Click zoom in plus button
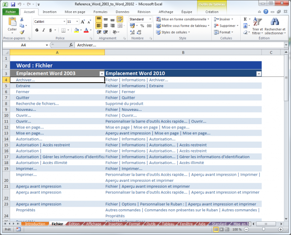 281,230
